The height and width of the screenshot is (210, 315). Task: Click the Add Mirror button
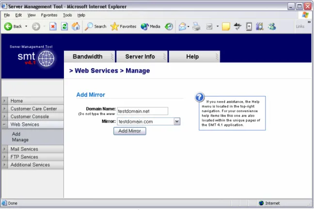(x=129, y=131)
